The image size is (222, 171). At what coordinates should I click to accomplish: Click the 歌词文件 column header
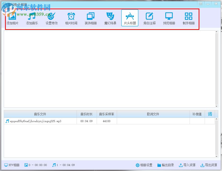pos(153,114)
